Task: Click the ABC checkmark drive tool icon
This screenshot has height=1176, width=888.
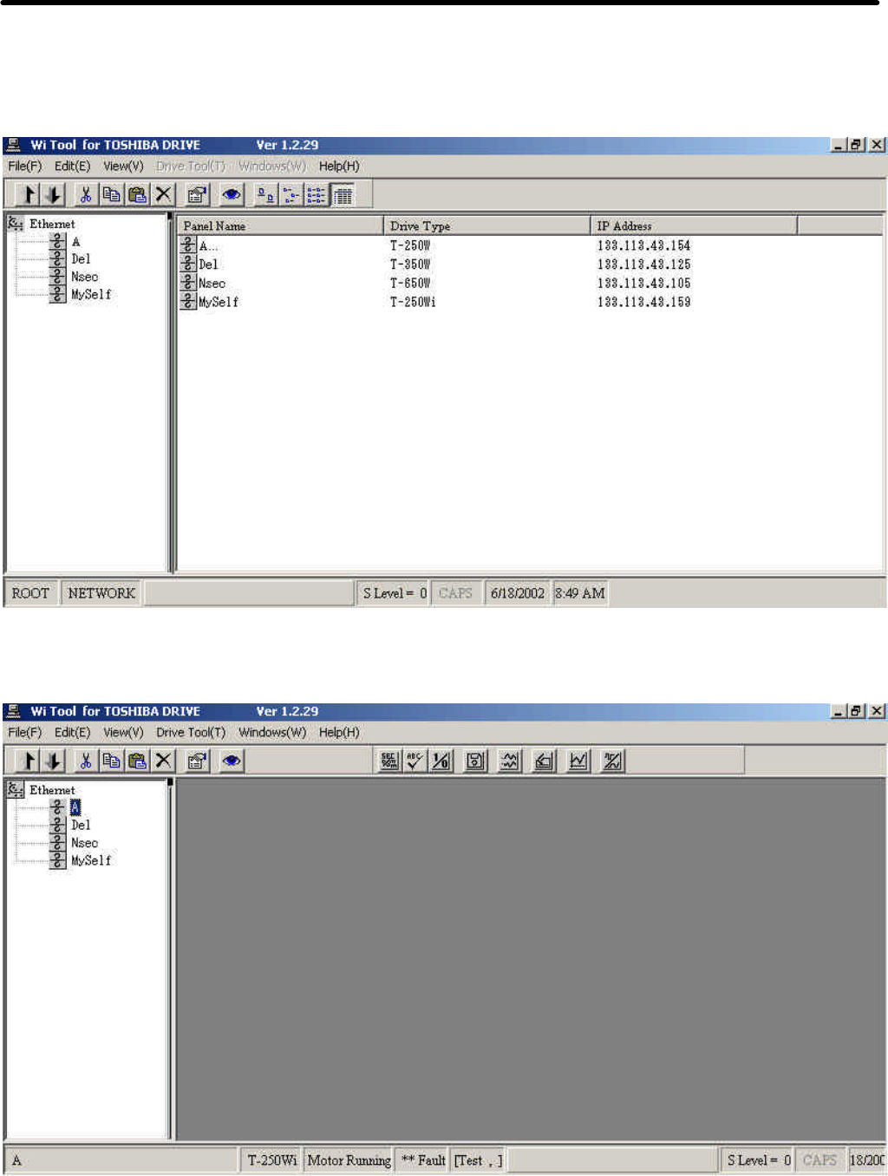Action: pos(415,761)
